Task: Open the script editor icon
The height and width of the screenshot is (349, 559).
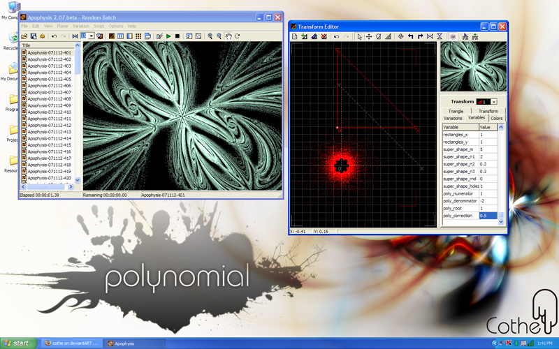Action: [x=159, y=36]
